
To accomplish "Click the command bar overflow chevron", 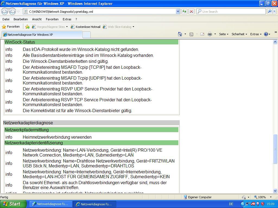I will pyautogui.click(x=276, y=32).
